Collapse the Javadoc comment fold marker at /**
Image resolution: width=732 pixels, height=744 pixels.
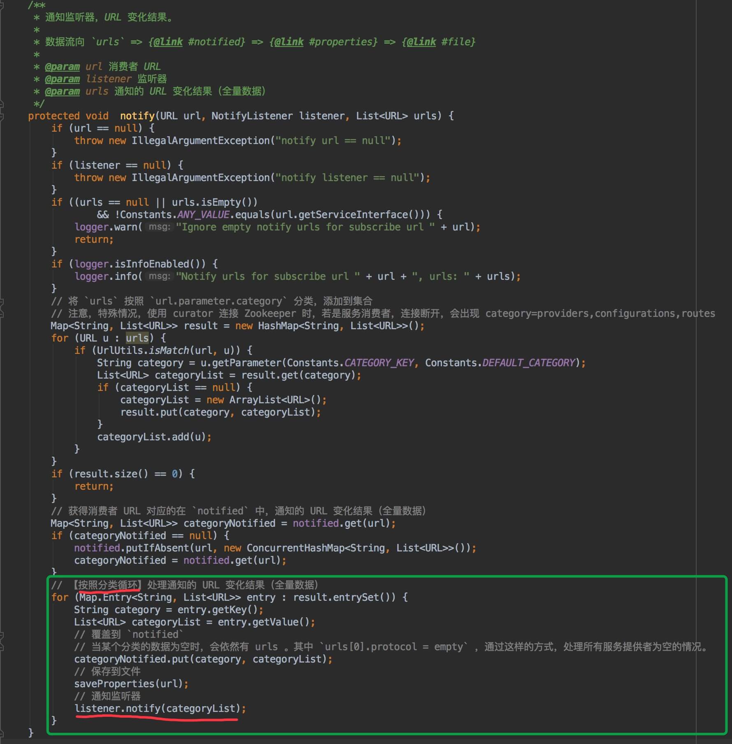click(1, 6)
